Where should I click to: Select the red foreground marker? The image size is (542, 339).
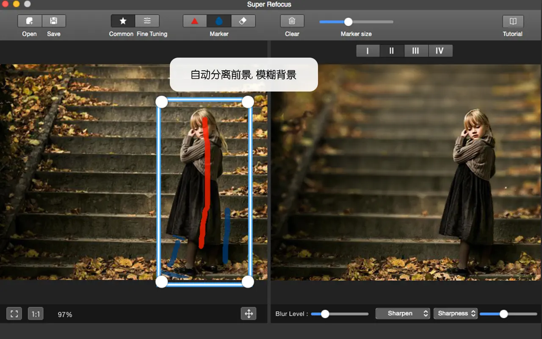point(194,20)
